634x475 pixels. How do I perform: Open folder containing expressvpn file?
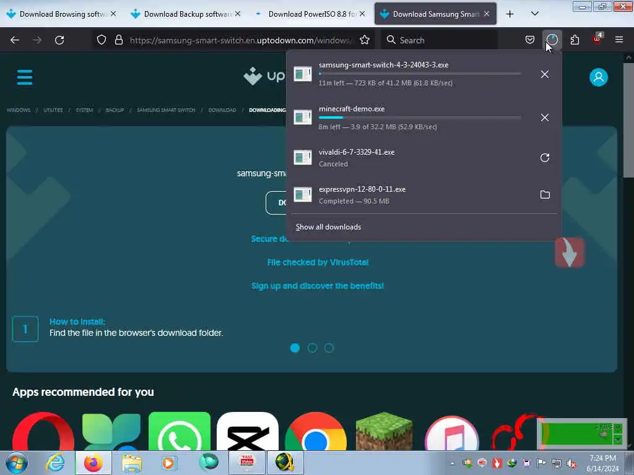point(545,195)
